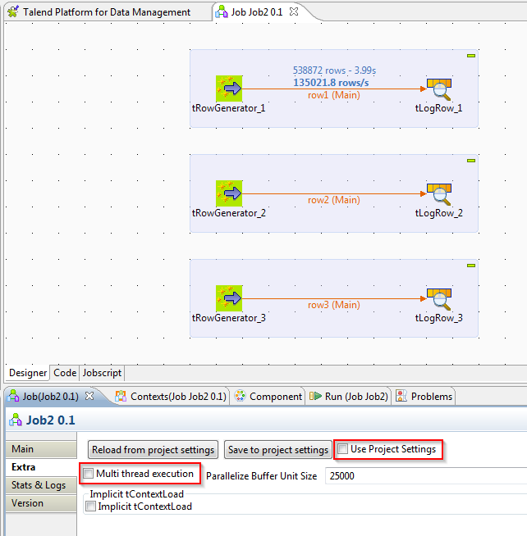Click the 135021.8 rows/s statistic
Viewport: 527px width, 536px height.
coord(331,83)
